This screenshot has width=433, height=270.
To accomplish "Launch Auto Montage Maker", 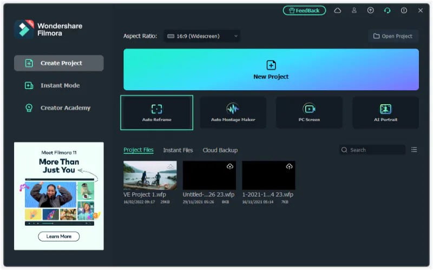I will (x=233, y=112).
